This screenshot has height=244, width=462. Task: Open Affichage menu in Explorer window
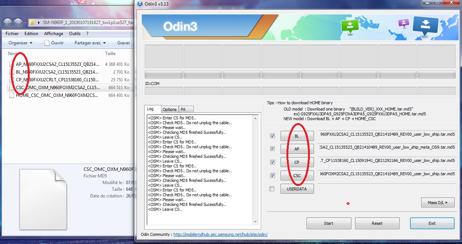(x=54, y=34)
